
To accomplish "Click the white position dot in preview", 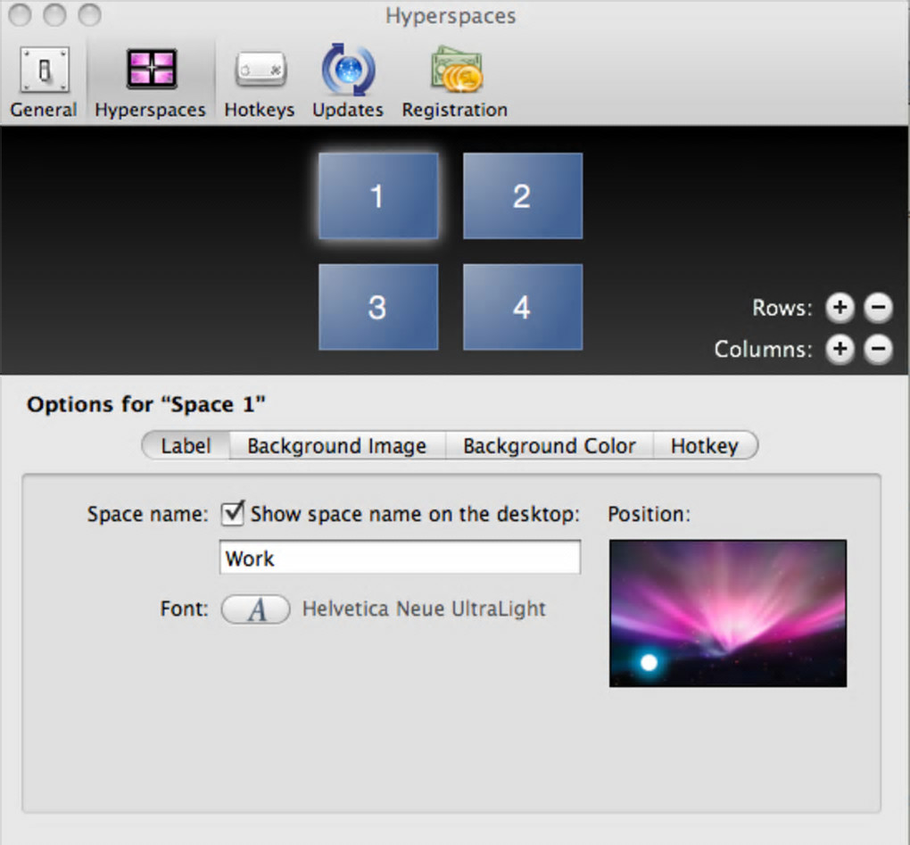I will [649, 662].
